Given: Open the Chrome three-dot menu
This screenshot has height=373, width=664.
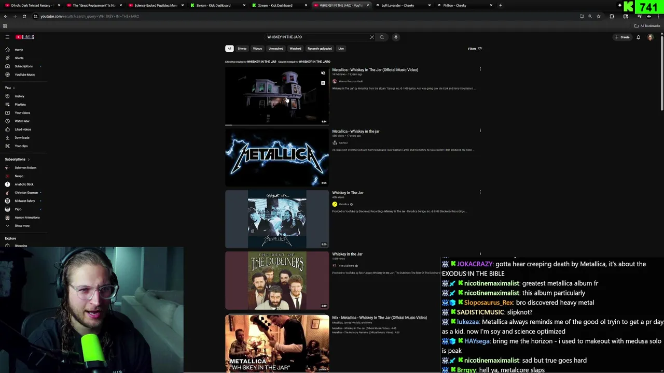Looking at the screenshot, I should pyautogui.click(x=657, y=16).
